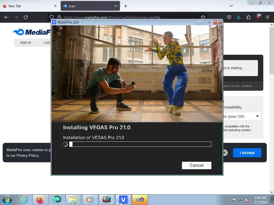Open media player taskbar icon
274x205 pixels.
click(x=90, y=200)
